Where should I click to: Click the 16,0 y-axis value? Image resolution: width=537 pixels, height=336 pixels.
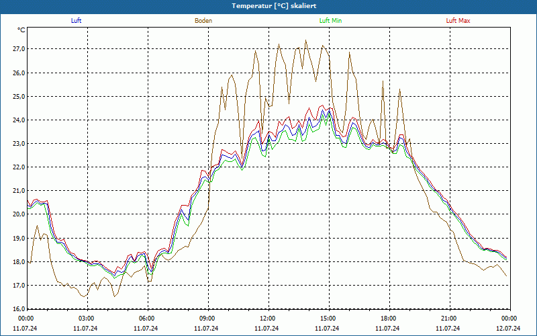pyautogui.click(x=19, y=308)
